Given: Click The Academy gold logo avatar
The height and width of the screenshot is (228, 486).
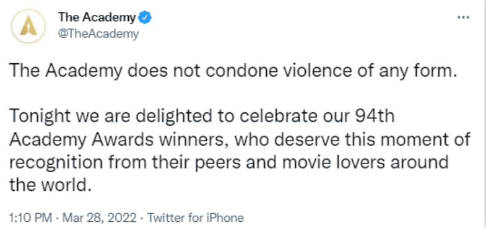Looking at the screenshot, I should click(x=28, y=27).
